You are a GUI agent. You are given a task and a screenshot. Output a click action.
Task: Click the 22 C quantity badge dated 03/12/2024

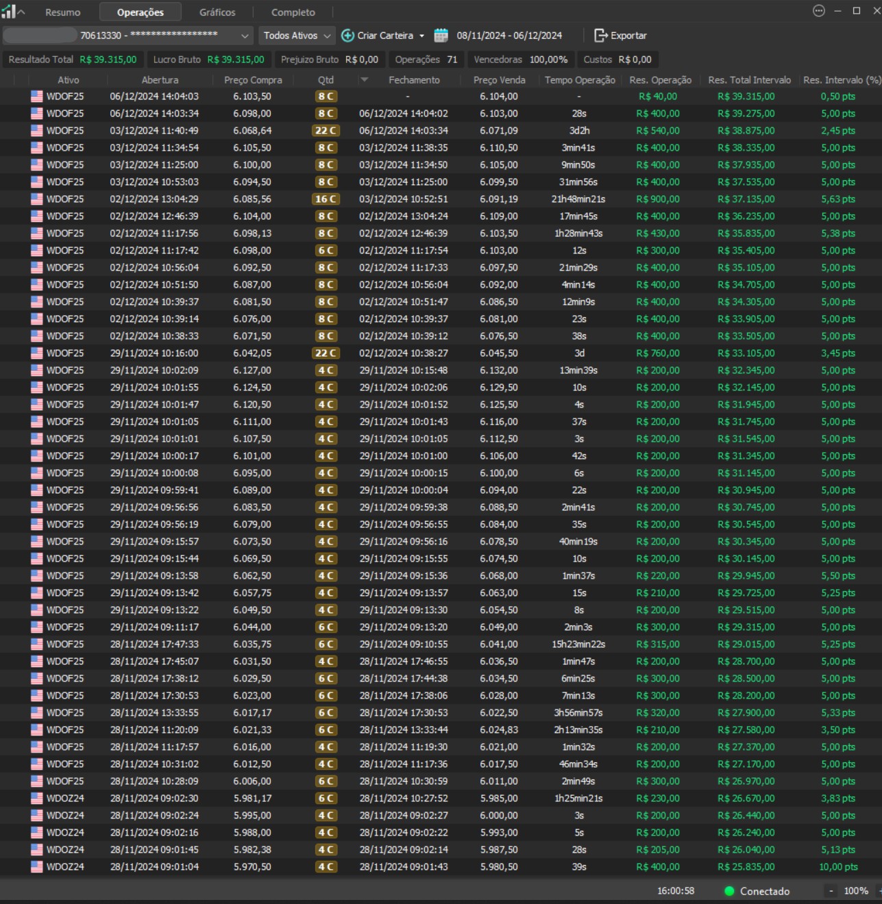326,131
